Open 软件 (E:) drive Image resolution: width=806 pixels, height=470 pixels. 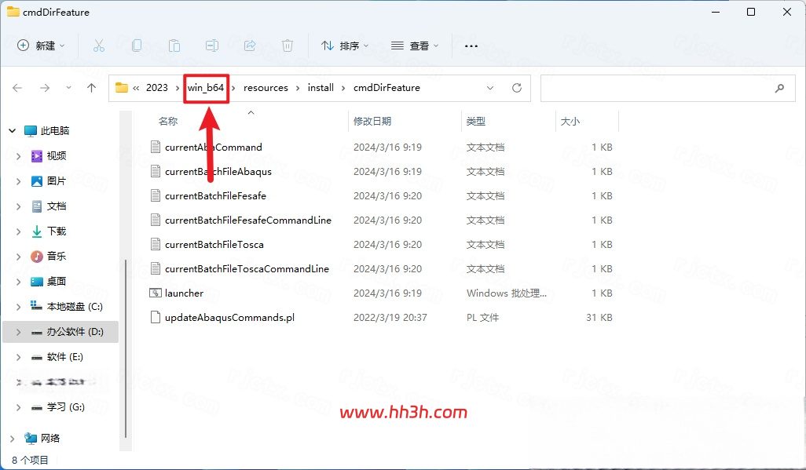[64, 357]
